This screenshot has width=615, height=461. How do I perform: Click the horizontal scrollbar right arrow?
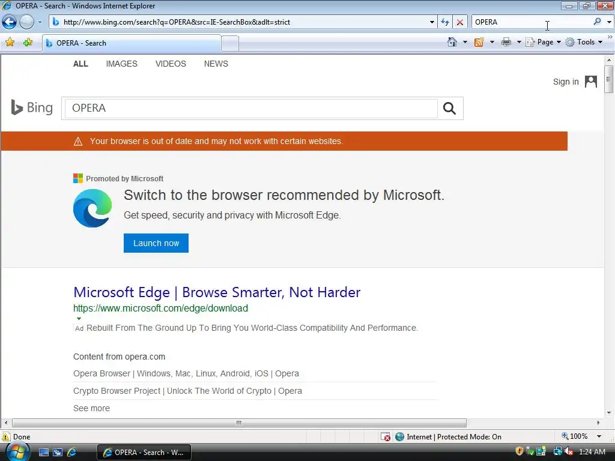[598, 423]
